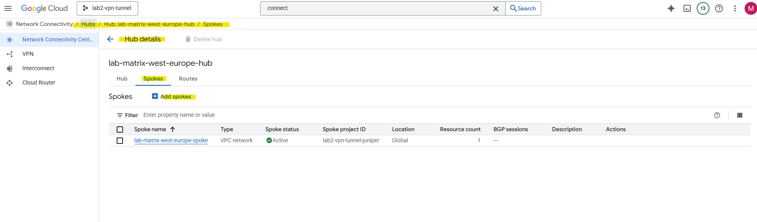Open column display options icon
Screen dimensions: 757x222
pos(740,115)
